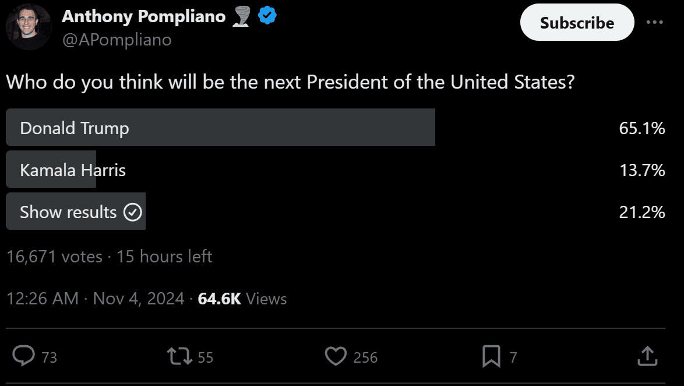Choose the Show results poll option

coord(76,212)
